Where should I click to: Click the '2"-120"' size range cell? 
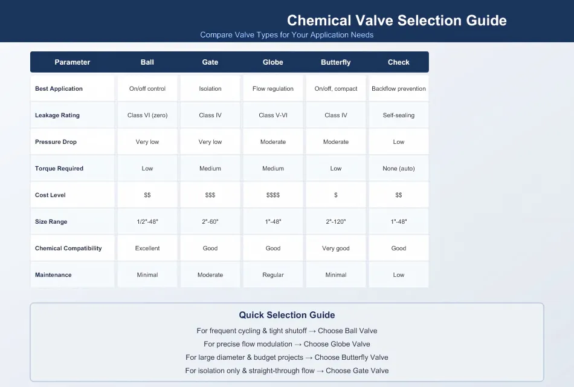tap(336, 222)
